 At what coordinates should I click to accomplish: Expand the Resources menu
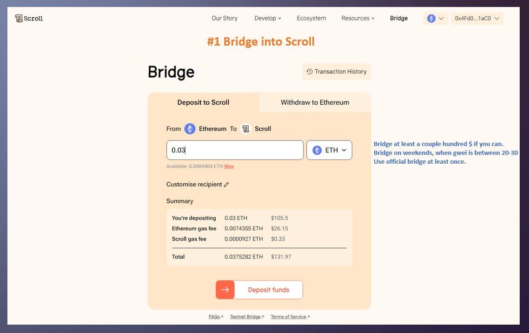point(357,18)
